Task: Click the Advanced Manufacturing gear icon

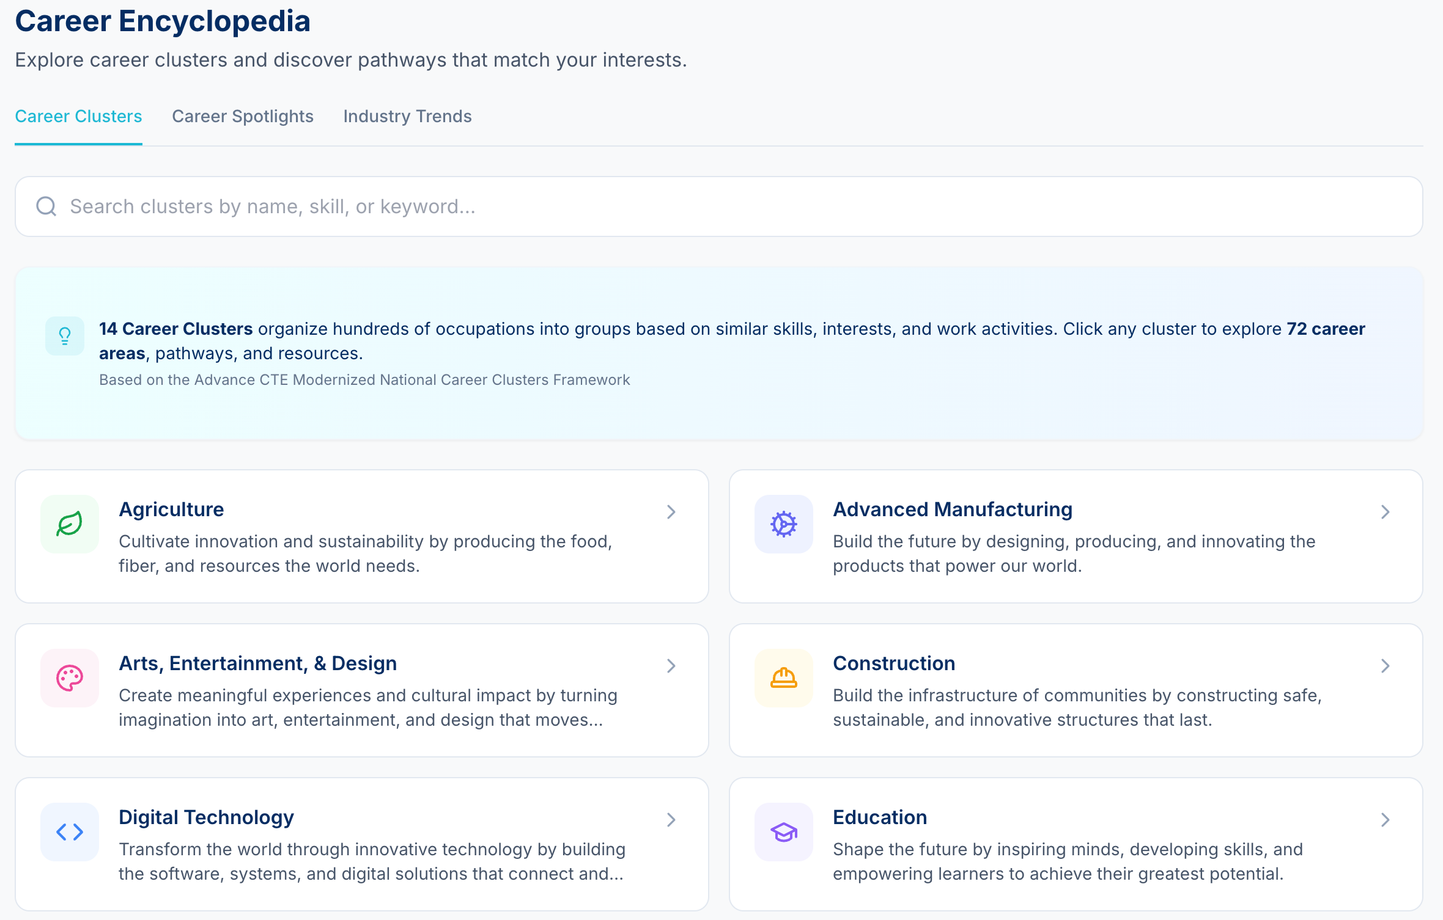Action: tap(783, 524)
